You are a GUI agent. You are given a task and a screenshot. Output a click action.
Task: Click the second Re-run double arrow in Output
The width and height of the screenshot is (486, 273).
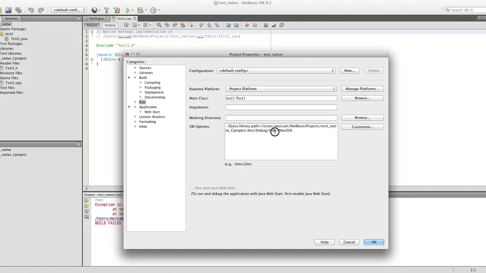tap(86, 206)
